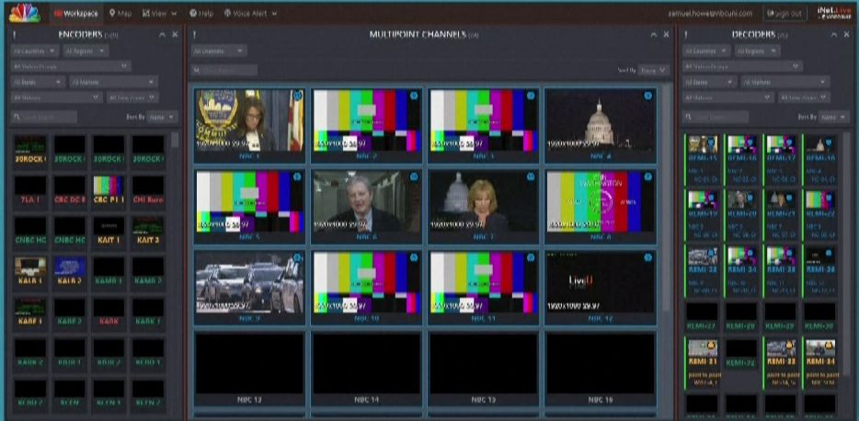This screenshot has height=421, width=859.
Task: Open the Decoders panel alert icon
Action: pos(686,35)
